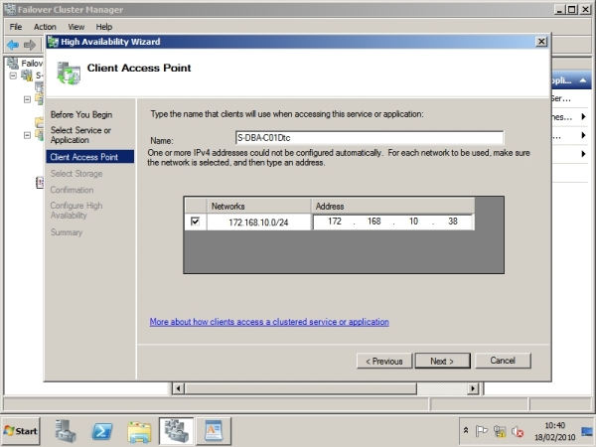
Task: Click the Client Access Point wizard icon
Action: click(x=69, y=73)
